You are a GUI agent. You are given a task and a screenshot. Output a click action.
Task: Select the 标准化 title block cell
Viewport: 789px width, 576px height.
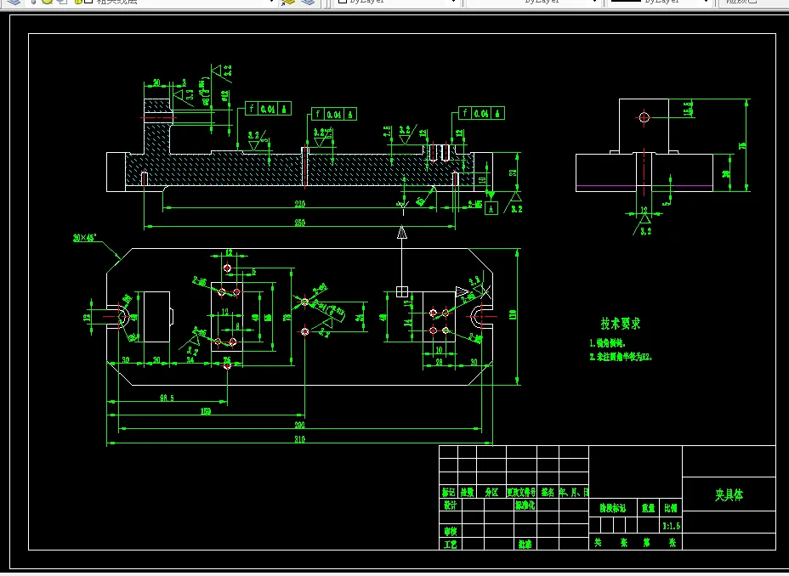525,505
